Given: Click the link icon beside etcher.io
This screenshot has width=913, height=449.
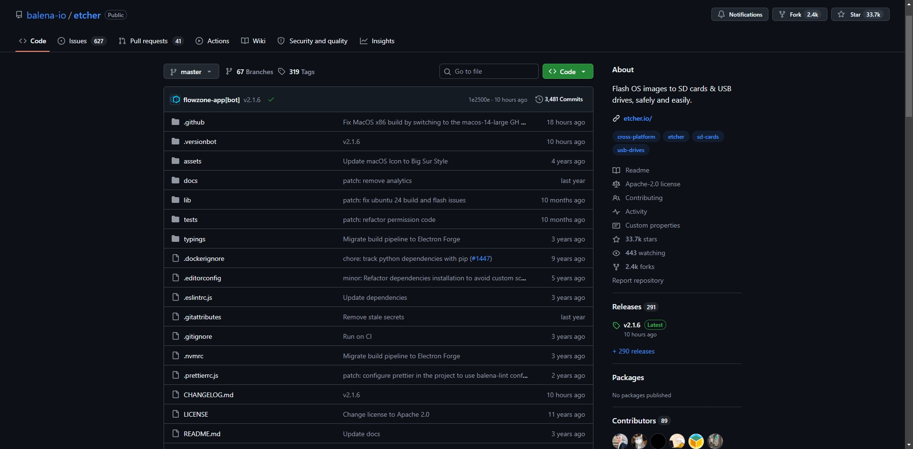Looking at the screenshot, I should (x=616, y=118).
